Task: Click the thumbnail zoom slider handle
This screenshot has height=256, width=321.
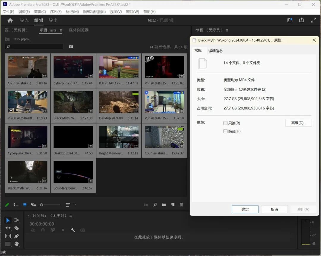Action: coord(42,205)
